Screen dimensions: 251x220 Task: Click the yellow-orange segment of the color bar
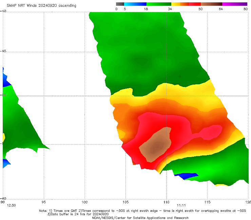click(180, 4)
